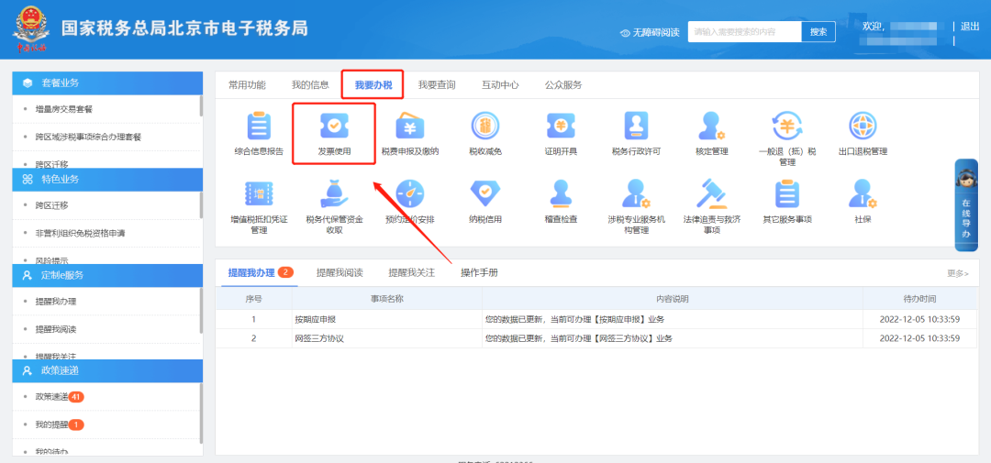Image resolution: width=991 pixels, height=463 pixels.
Task: Switch to the 我要查询 tab
Action: point(437,85)
